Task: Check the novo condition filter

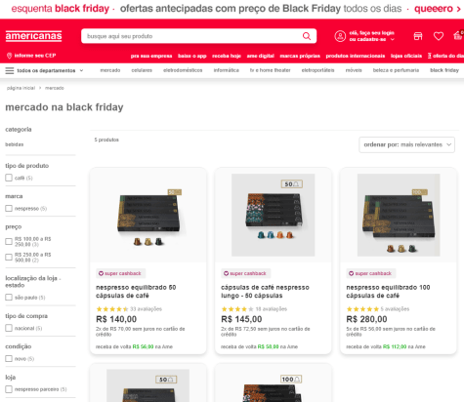Action: [x=9, y=358]
